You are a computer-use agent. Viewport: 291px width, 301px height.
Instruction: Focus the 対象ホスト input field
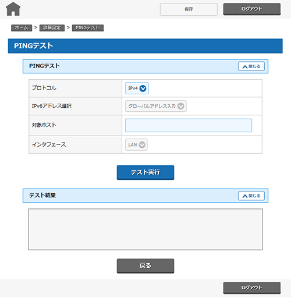click(x=189, y=125)
